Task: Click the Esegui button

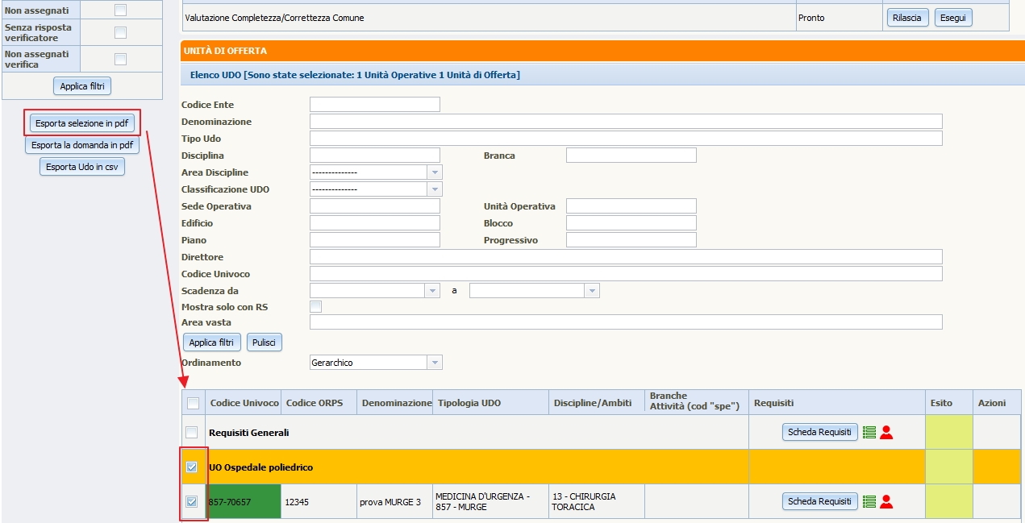Action: click(952, 18)
